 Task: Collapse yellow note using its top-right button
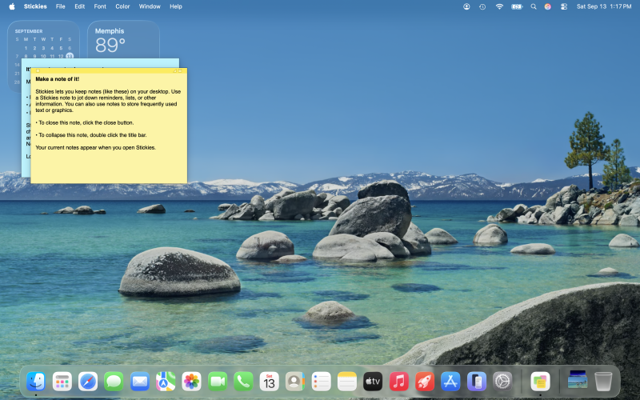point(181,71)
